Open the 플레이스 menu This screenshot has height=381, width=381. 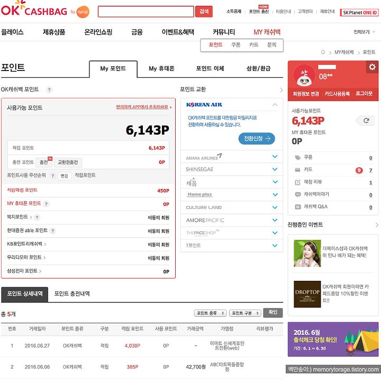(12, 32)
